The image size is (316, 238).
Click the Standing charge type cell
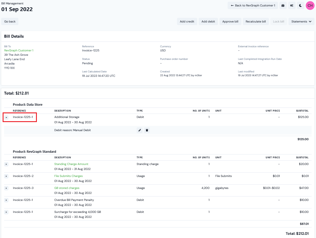click(147, 164)
